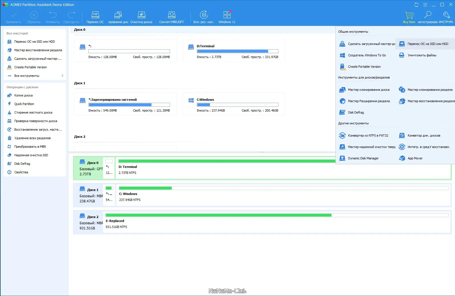The height and width of the screenshot is (296, 455).
Task: Open the hamburger menu in title bar
Action: (425, 5)
